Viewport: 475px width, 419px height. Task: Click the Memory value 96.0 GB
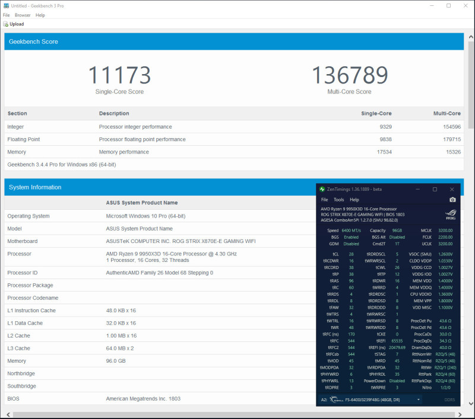115,361
